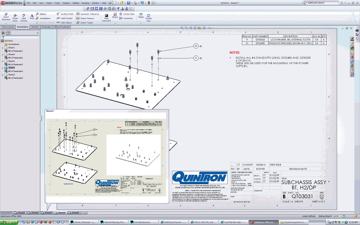Image resolution: width=360 pixels, height=225 pixels.
Task: Switch to SolidWorks Forums taskbar window
Action: [174, 222]
